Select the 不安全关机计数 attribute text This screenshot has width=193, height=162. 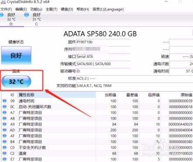(x=32, y=148)
